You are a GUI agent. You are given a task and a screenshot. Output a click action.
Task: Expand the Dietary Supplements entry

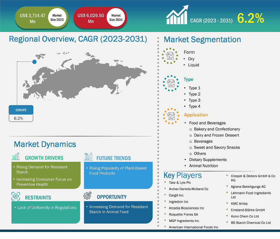[x=208, y=159]
